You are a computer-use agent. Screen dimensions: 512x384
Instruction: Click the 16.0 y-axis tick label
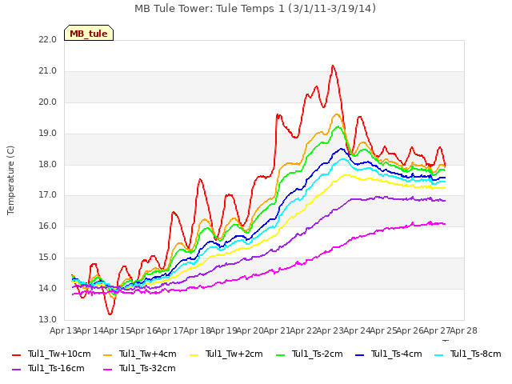point(48,226)
